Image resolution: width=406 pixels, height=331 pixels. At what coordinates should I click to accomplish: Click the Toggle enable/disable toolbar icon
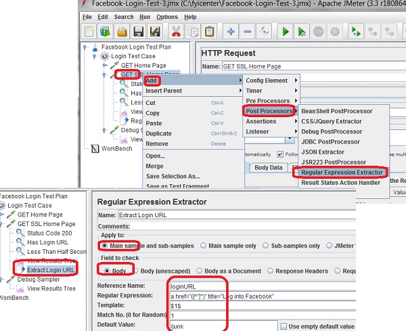click(264, 32)
